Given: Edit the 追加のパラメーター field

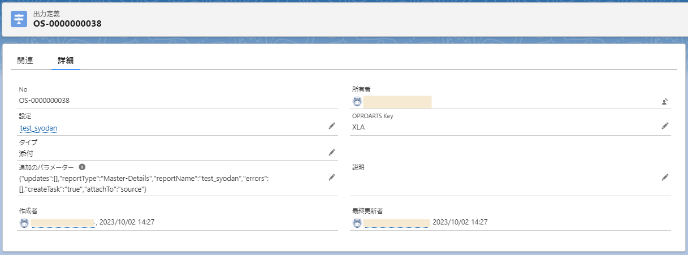Looking at the screenshot, I should (x=332, y=178).
